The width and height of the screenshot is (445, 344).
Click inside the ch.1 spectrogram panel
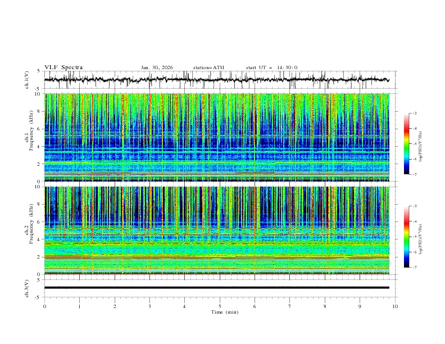pyautogui.click(x=219, y=138)
